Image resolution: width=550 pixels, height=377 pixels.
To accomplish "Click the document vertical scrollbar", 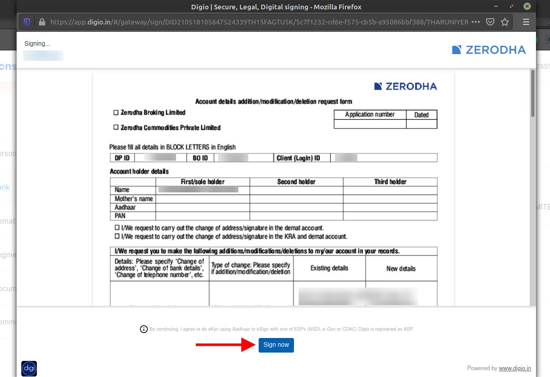I will [532, 94].
